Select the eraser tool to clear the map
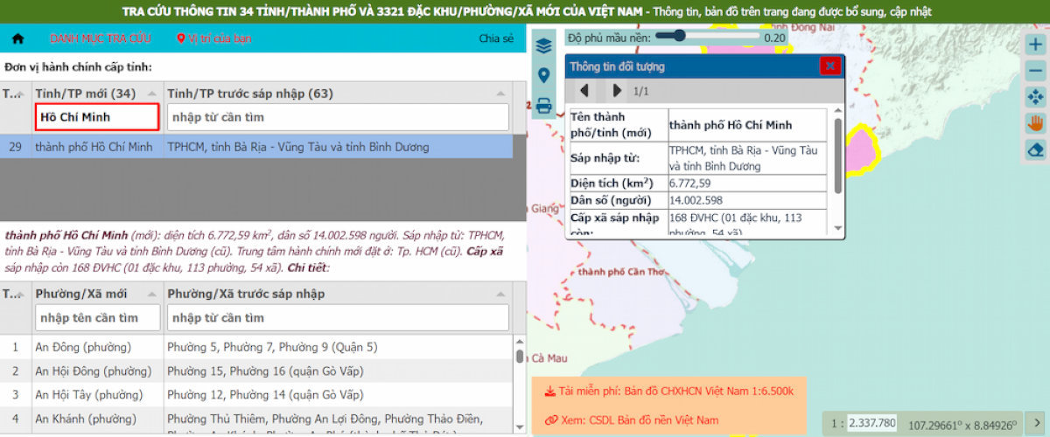Screen dimensions: 1050x437 pyautogui.click(x=1035, y=149)
